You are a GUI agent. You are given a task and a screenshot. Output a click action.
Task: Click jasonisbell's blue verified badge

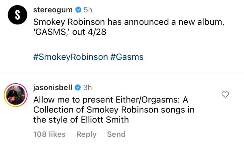coord(78,88)
